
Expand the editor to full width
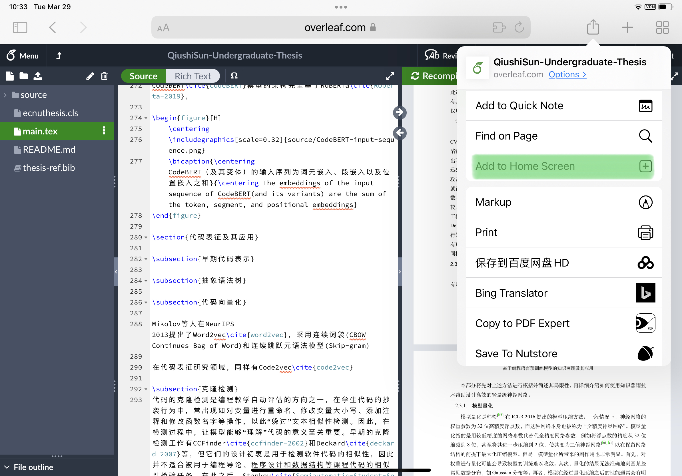coord(390,76)
